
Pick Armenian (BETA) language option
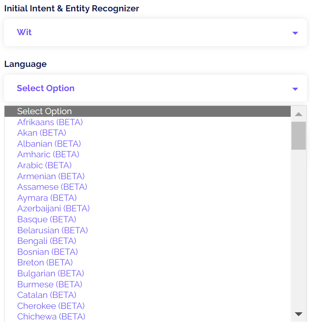pyautogui.click(x=51, y=176)
